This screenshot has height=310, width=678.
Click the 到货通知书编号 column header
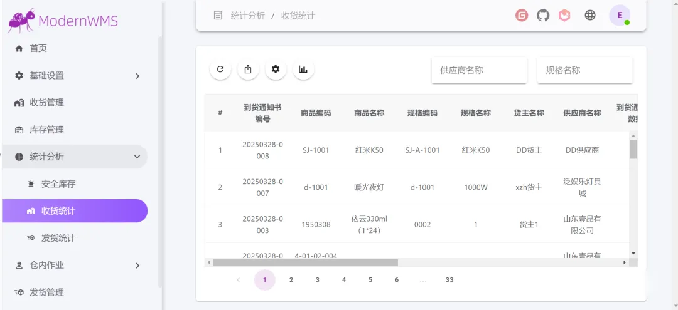tap(262, 113)
